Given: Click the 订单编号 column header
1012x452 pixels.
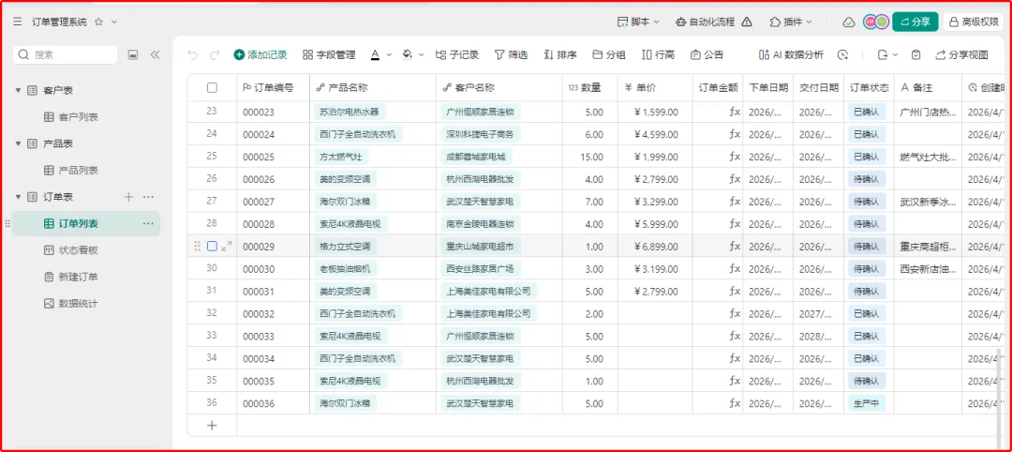Looking at the screenshot, I should 273,88.
